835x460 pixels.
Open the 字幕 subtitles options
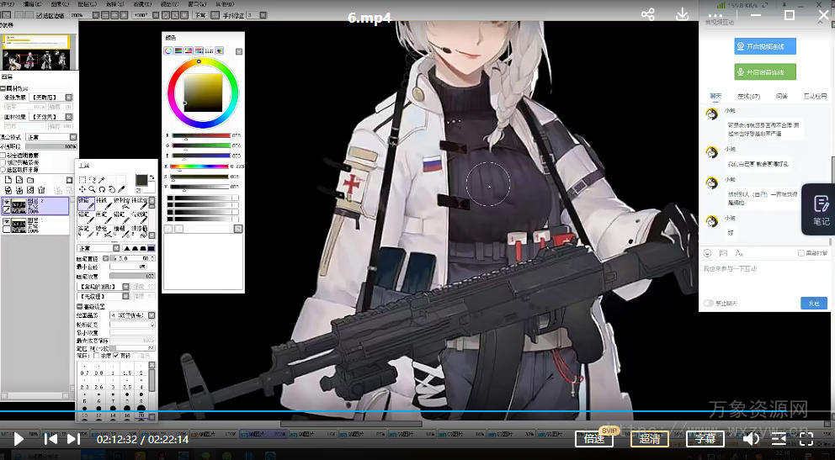(705, 438)
